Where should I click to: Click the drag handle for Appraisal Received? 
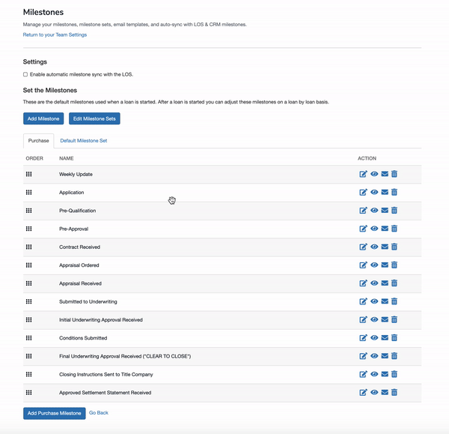pos(29,283)
